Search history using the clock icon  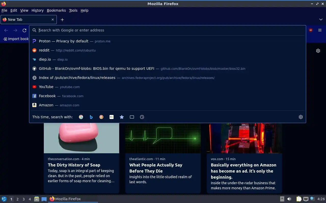point(142,117)
